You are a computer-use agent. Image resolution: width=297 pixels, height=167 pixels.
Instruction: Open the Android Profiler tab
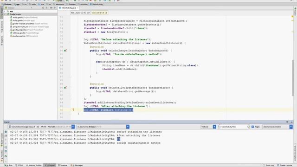click(x=34, y=165)
